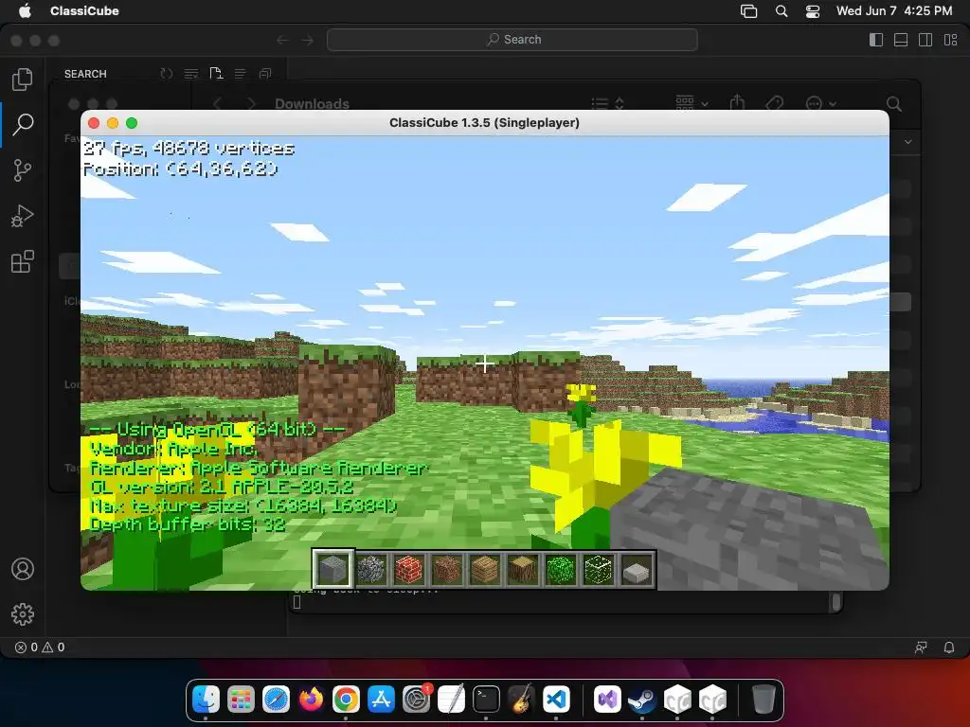Open the ClassiCube menu in menu bar
Screen dimensions: 970x727
coord(84,10)
